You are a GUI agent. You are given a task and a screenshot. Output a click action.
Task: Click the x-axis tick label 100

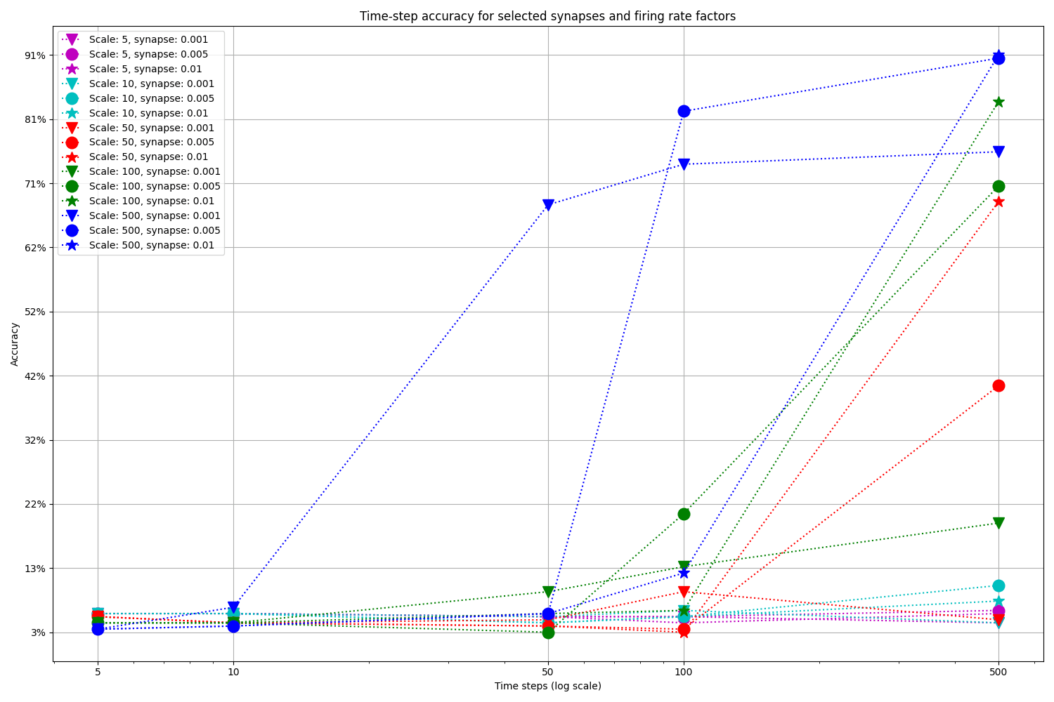(684, 673)
